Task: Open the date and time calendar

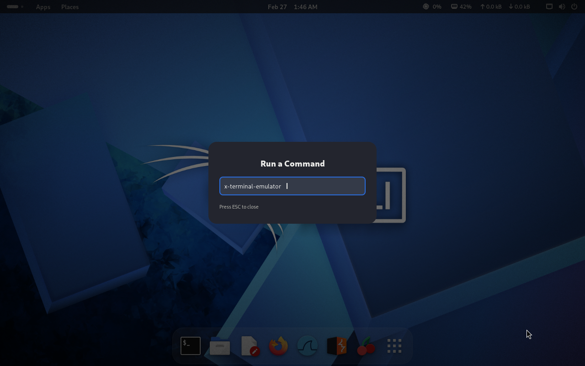Action: 292,7
